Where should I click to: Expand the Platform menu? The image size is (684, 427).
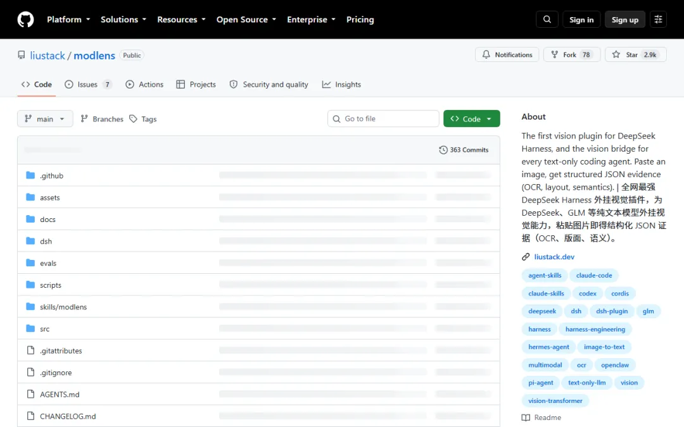pos(68,20)
